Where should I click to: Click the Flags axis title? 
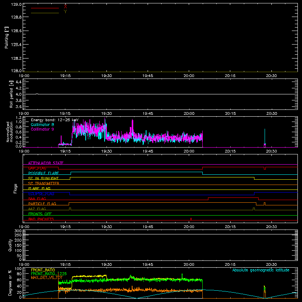coord(15,188)
